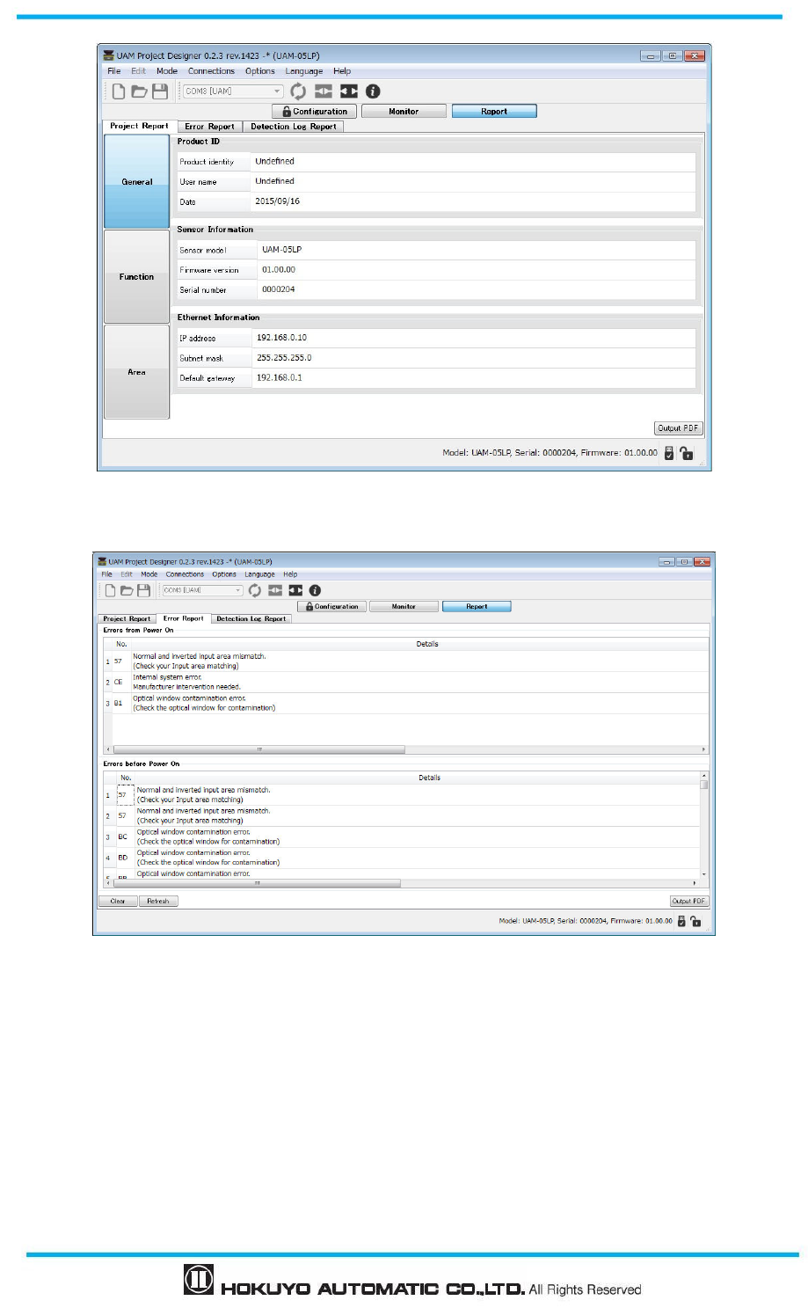Click the Open folder icon in lower window
808x1315 pixels.
point(127,590)
